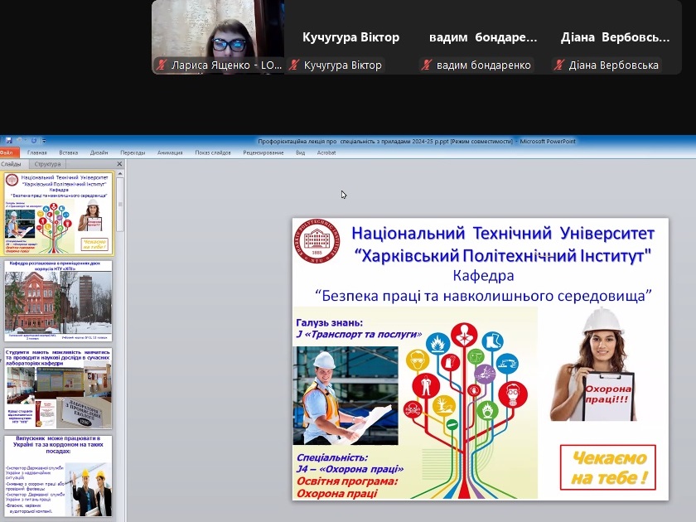This screenshot has height=522, width=696.
Task: Click the Undo icon in the quick access toolbar
Action: point(20,141)
